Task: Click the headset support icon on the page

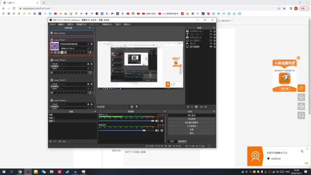Action: point(301,115)
